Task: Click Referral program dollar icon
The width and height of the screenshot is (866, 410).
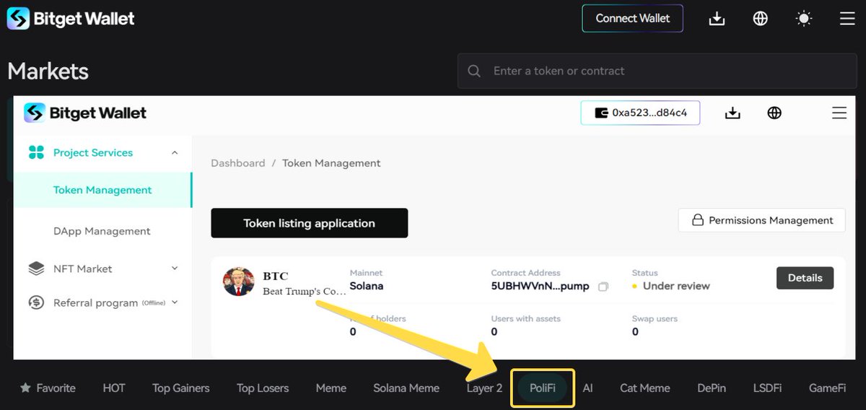Action: [x=36, y=302]
